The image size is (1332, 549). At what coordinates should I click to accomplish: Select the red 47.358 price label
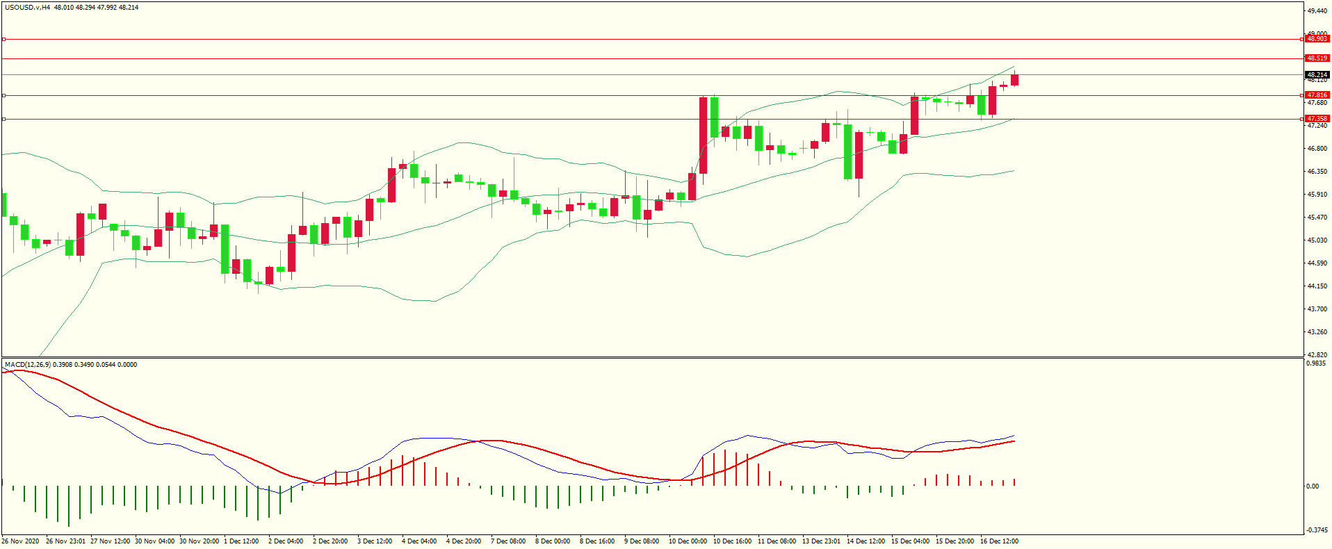coord(1317,119)
